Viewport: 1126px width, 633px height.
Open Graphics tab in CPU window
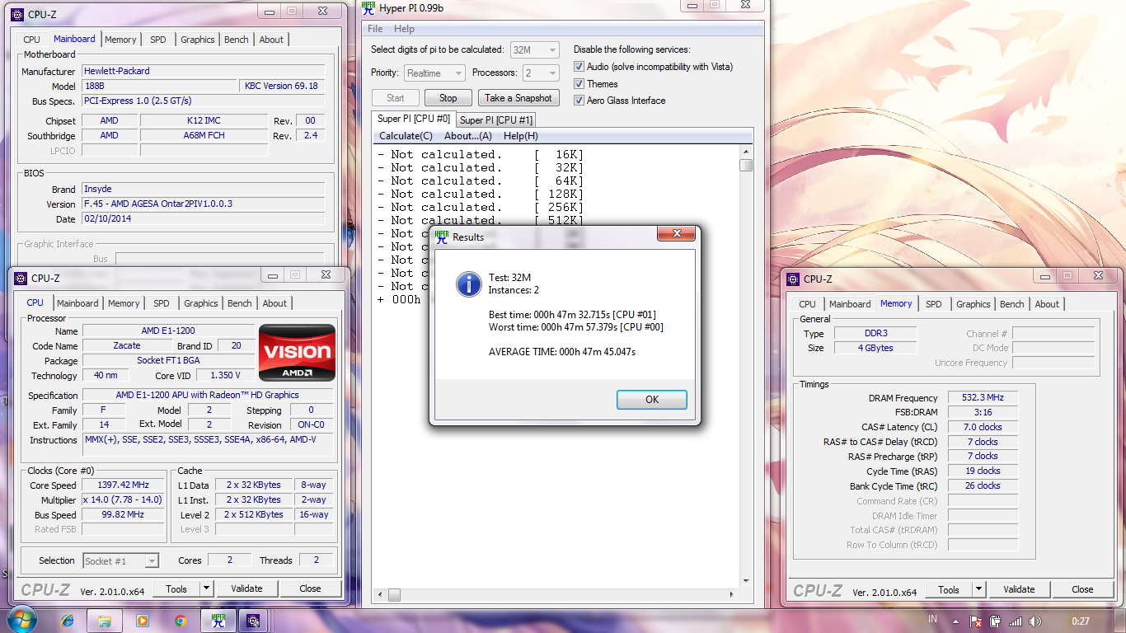point(200,303)
